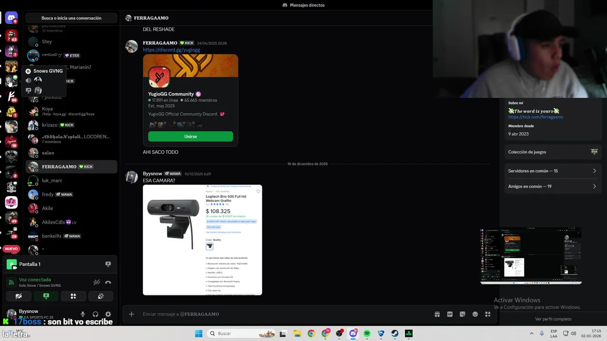Open attachment plus button in message bar
The image size is (607, 341).
pyautogui.click(x=131, y=314)
